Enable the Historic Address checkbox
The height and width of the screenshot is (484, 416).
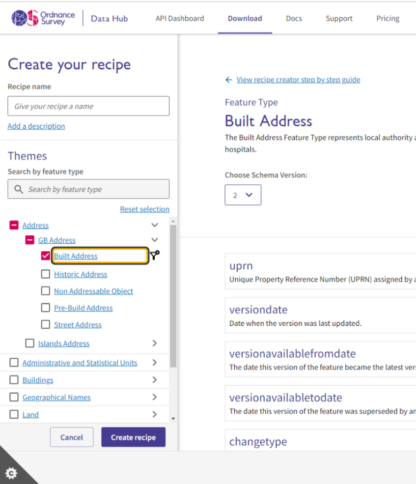coord(45,274)
